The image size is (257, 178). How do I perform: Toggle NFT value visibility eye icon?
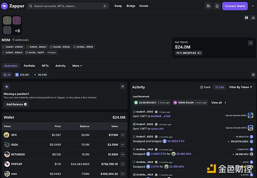coord(199,53)
